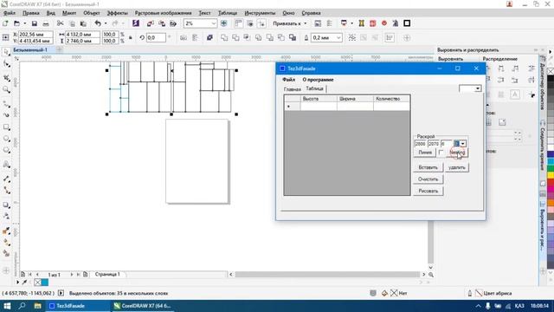The image size is (554, 312).
Task: Switch to CorelDRAW X7 taskbar button
Action: click(x=142, y=306)
